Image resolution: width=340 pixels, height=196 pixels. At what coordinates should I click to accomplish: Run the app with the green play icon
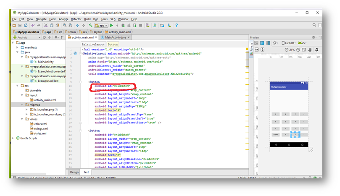click(x=111, y=25)
